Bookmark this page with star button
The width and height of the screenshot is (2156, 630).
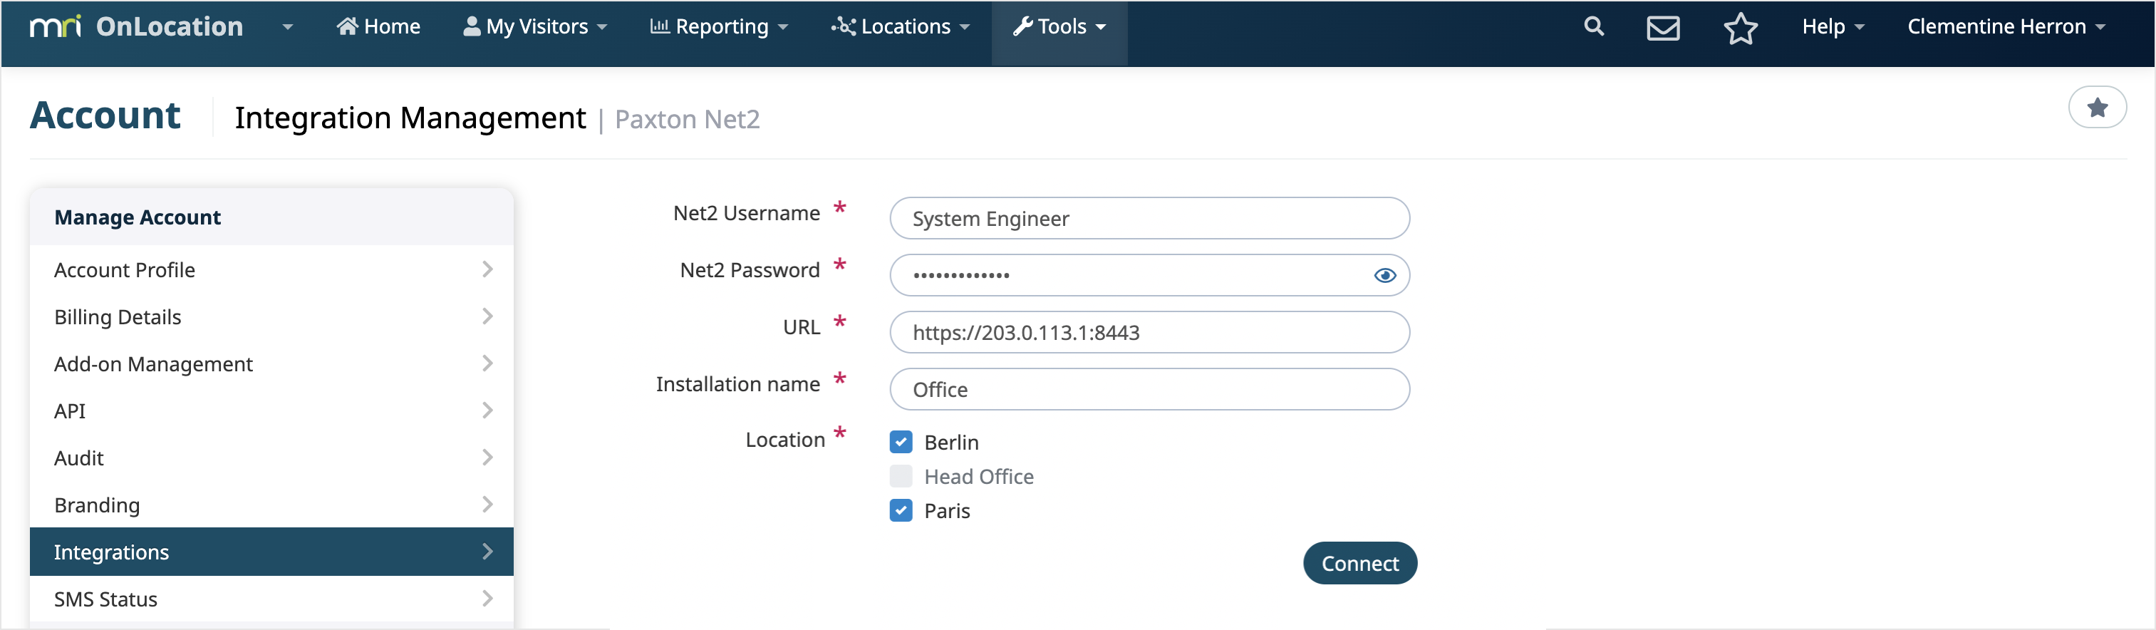click(x=2097, y=107)
